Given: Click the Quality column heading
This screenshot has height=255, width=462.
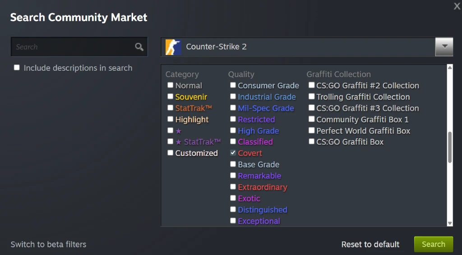Looking at the screenshot, I should tap(241, 74).
